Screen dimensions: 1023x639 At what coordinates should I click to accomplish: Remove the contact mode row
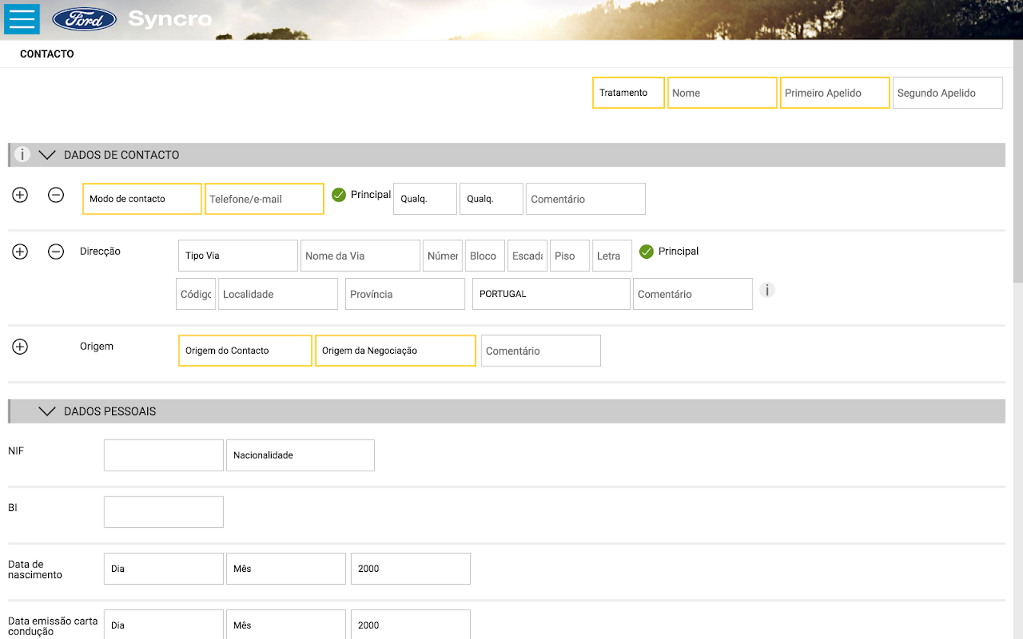56,195
